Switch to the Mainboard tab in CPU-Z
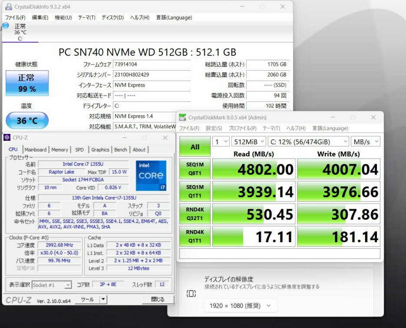The height and width of the screenshot is (328, 406). 35,149
